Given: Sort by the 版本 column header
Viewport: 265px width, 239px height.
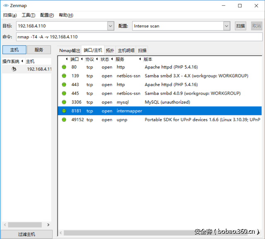Looking at the screenshot, I should 148,59.
